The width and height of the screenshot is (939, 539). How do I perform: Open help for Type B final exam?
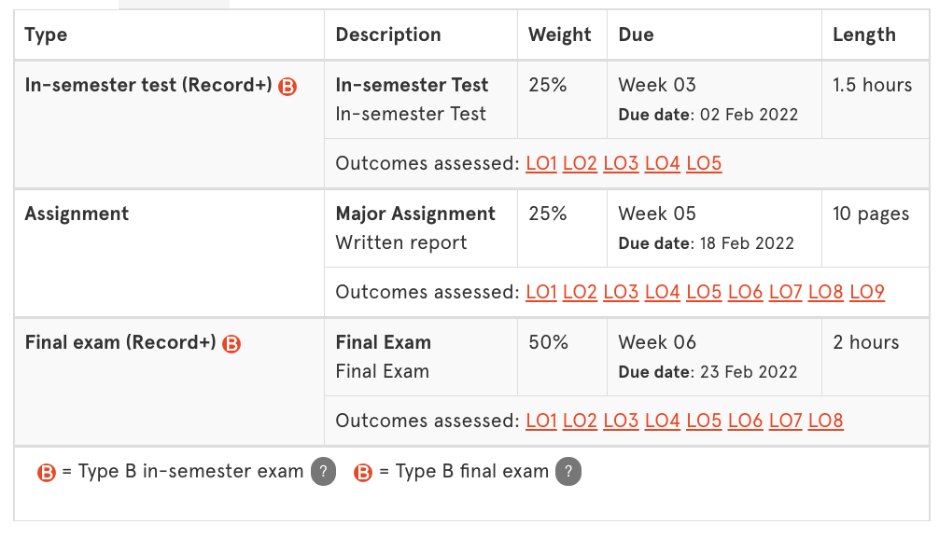point(570,472)
